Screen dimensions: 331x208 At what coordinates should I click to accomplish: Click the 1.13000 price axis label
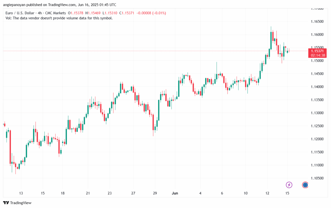coord(317,113)
